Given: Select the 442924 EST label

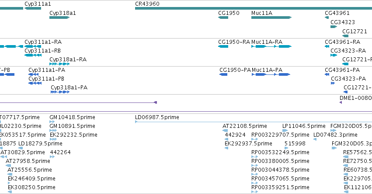Looking at the screenshot, I should pos(235,135).
